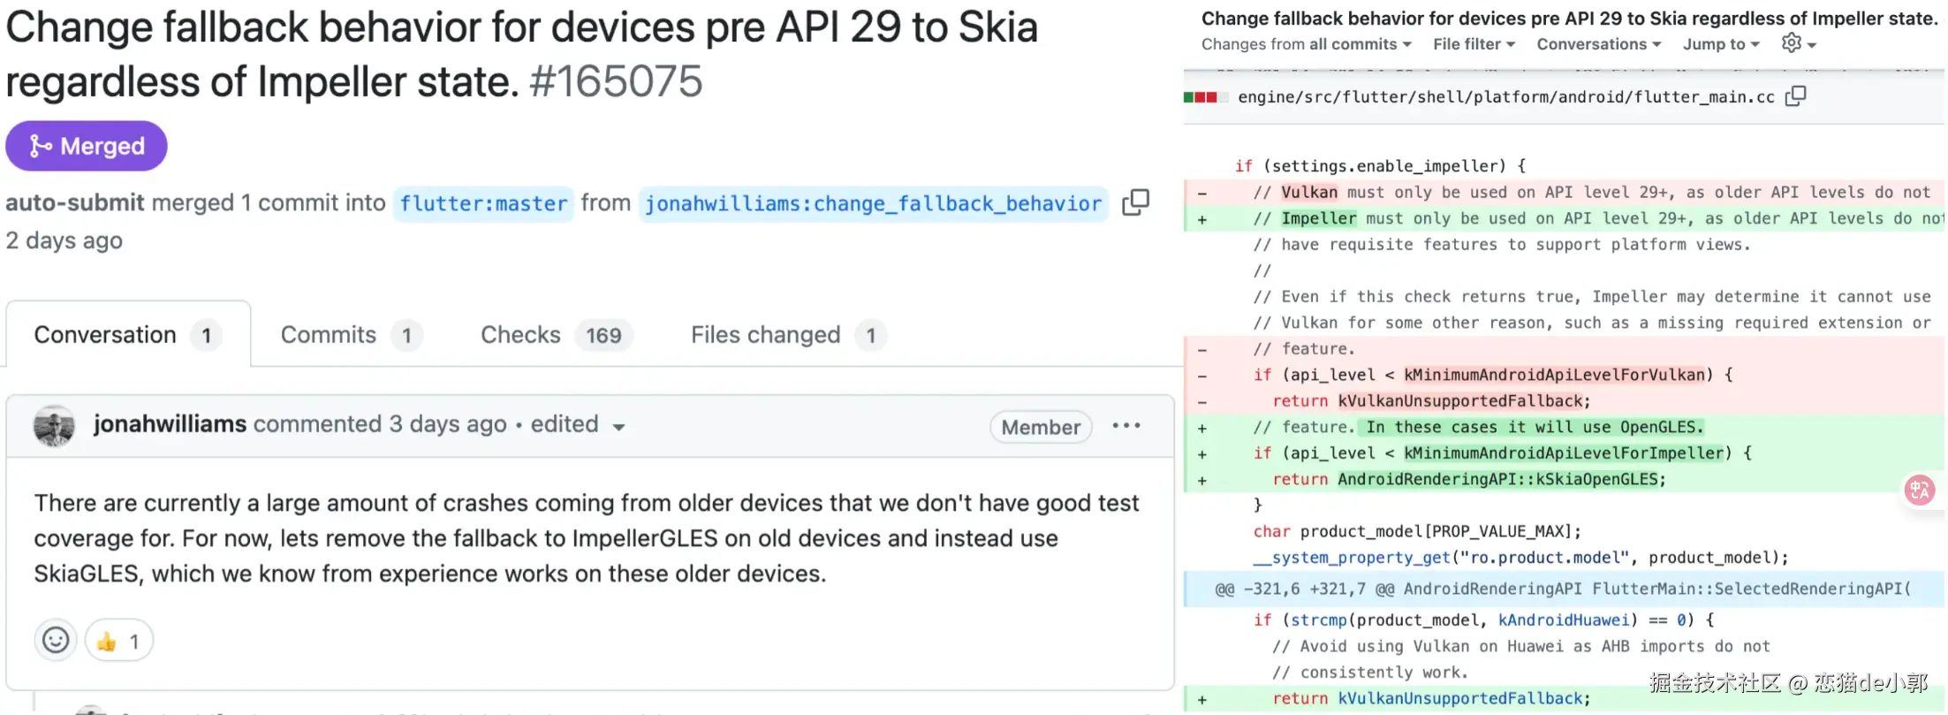
Task: Copy flutter_main.cc file path icon
Action: [x=1795, y=96]
